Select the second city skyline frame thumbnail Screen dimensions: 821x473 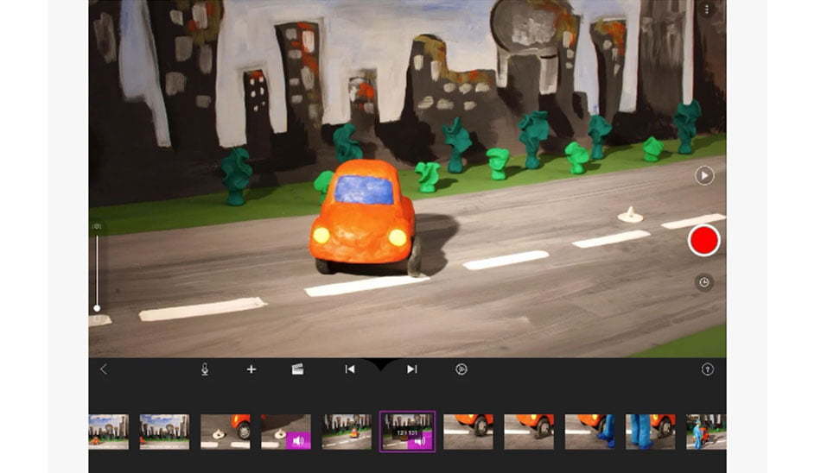pos(164,432)
